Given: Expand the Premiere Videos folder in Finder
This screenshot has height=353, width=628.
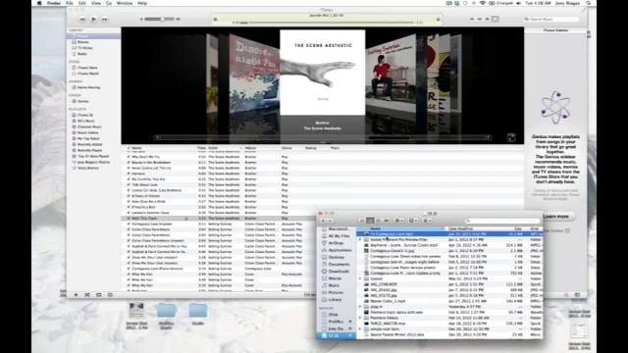Looking at the screenshot, I should pos(360,318).
